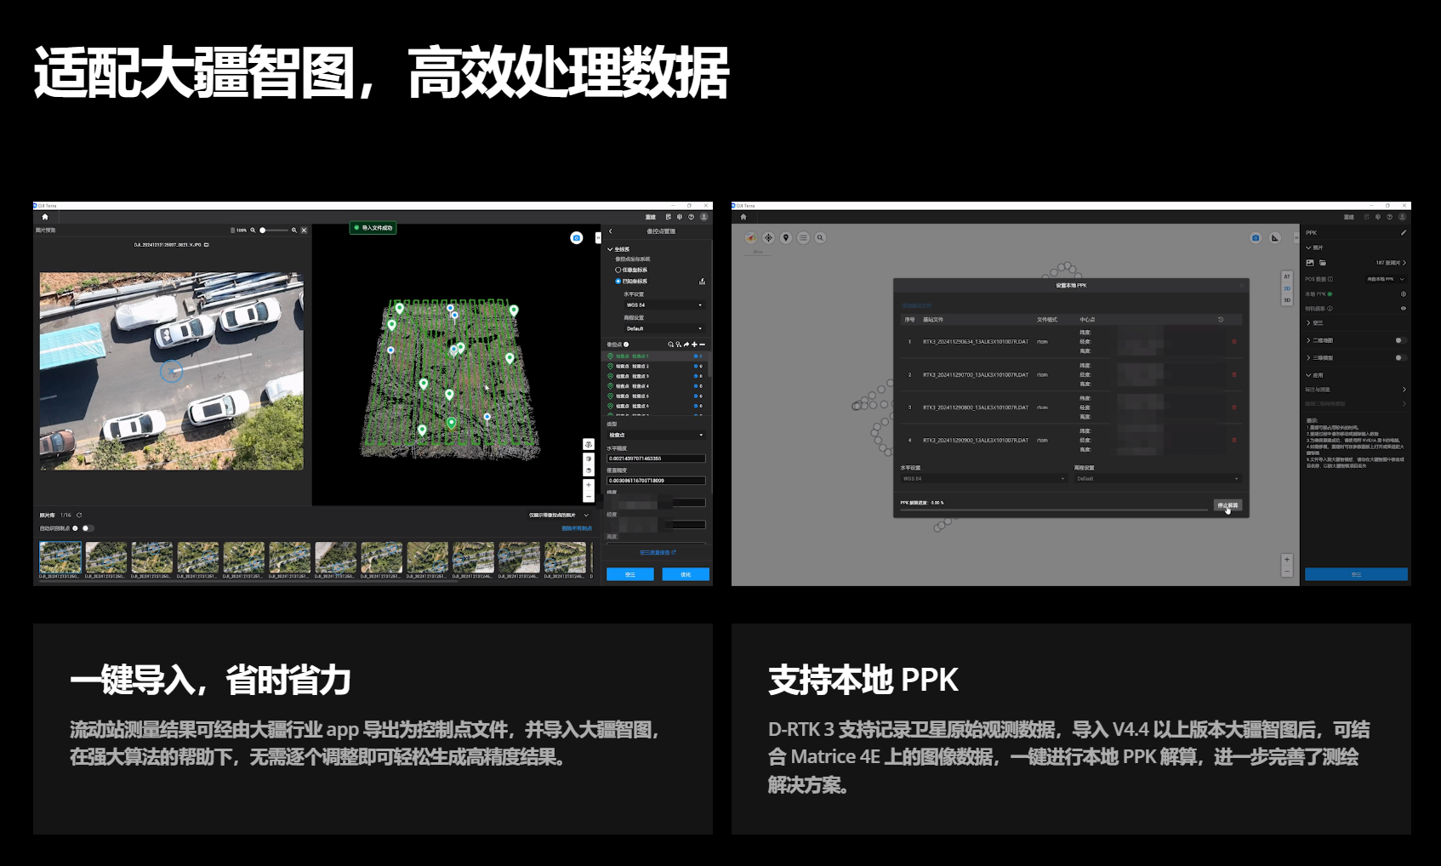Collapse the 坐标系 section

click(610, 249)
